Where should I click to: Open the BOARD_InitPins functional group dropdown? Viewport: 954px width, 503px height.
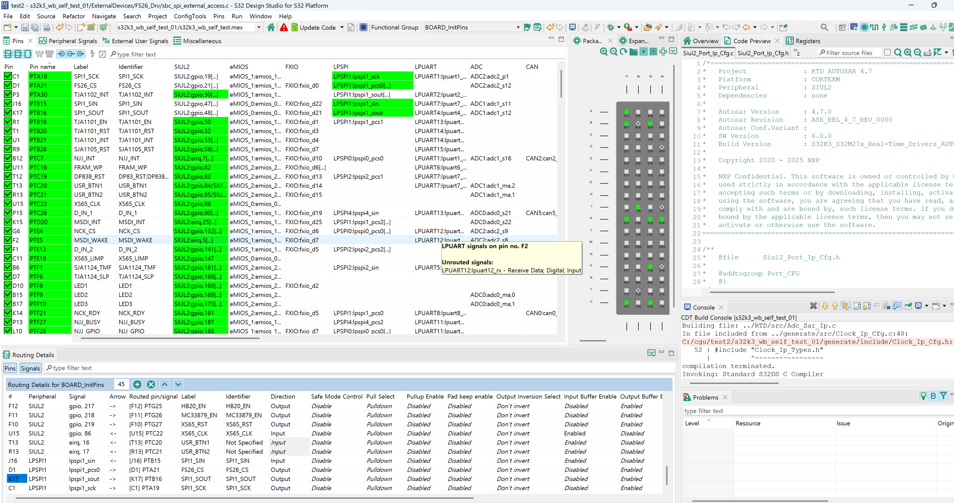click(x=518, y=27)
